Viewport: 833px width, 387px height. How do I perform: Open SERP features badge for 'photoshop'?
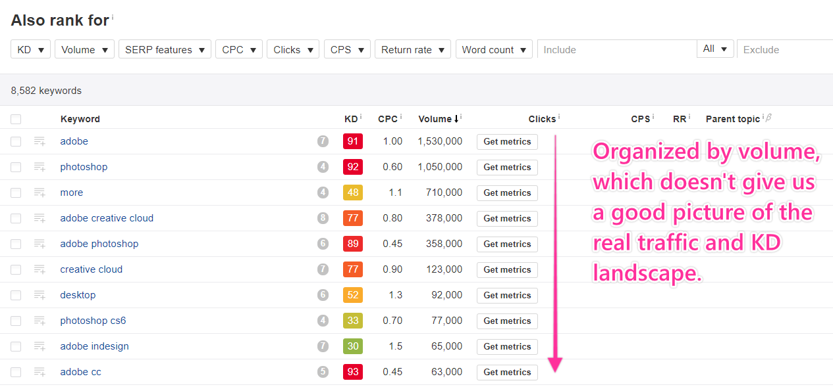pos(323,167)
